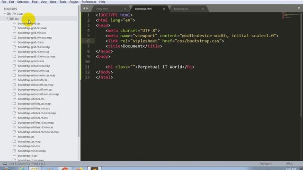Open the Find menu
The image size is (303, 170).
pos(35,2)
